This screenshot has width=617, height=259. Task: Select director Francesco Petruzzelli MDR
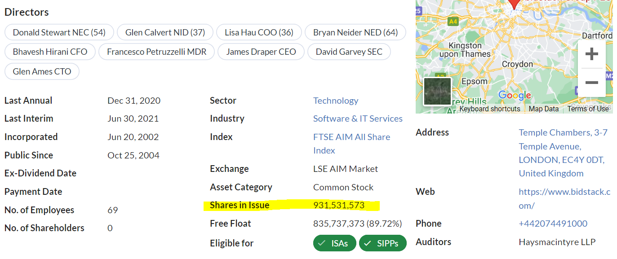point(156,52)
